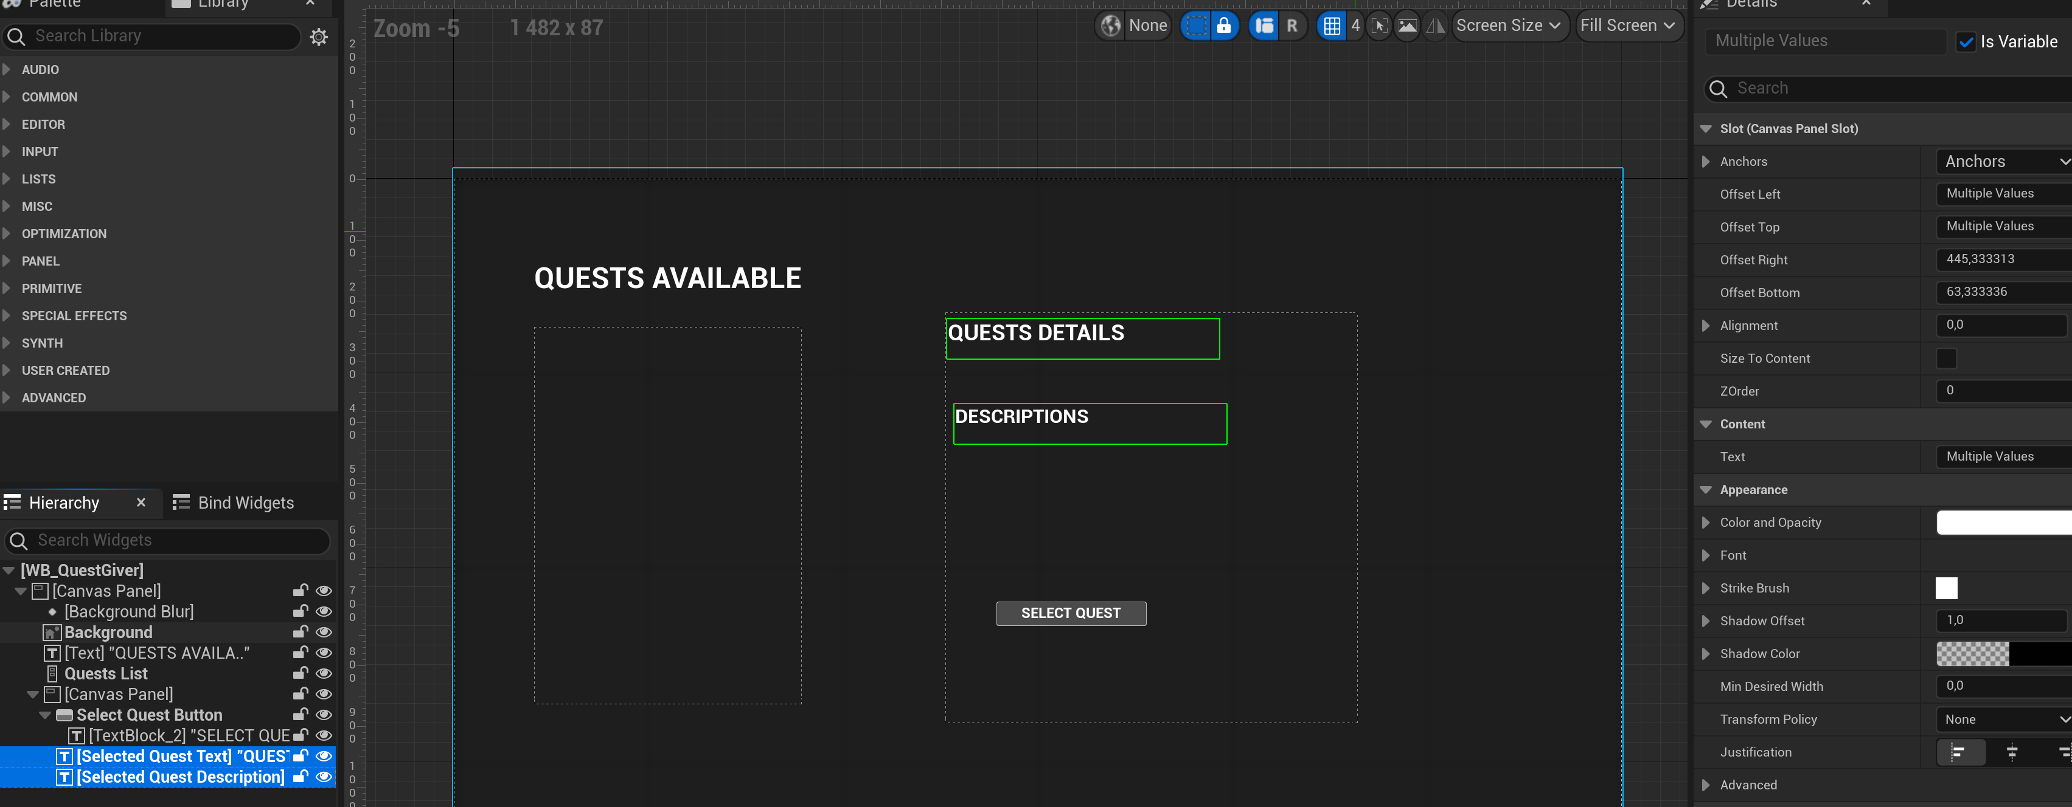Expand the Font property section
The image size is (2072, 807).
click(x=1705, y=555)
